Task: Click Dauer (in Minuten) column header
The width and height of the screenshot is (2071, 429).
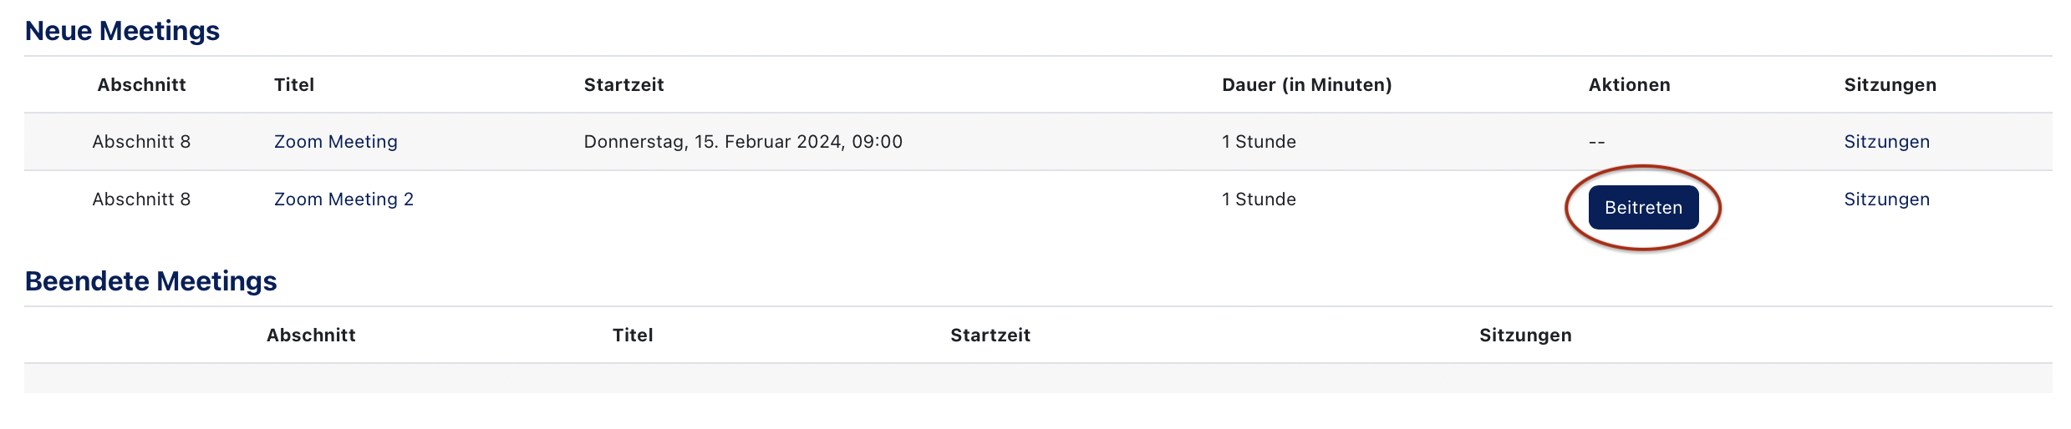Action: click(1306, 85)
